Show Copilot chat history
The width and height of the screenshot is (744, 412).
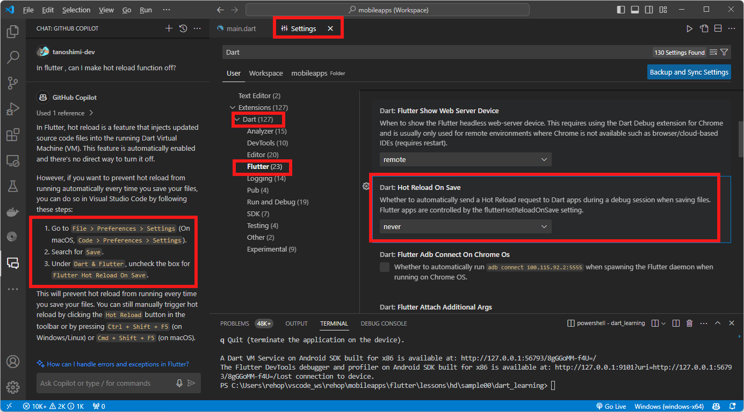183,28
